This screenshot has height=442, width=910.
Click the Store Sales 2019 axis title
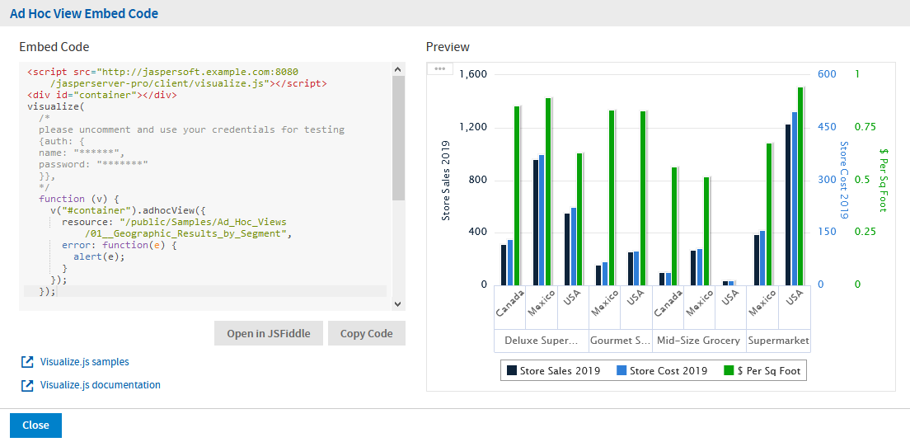pyautogui.click(x=446, y=181)
